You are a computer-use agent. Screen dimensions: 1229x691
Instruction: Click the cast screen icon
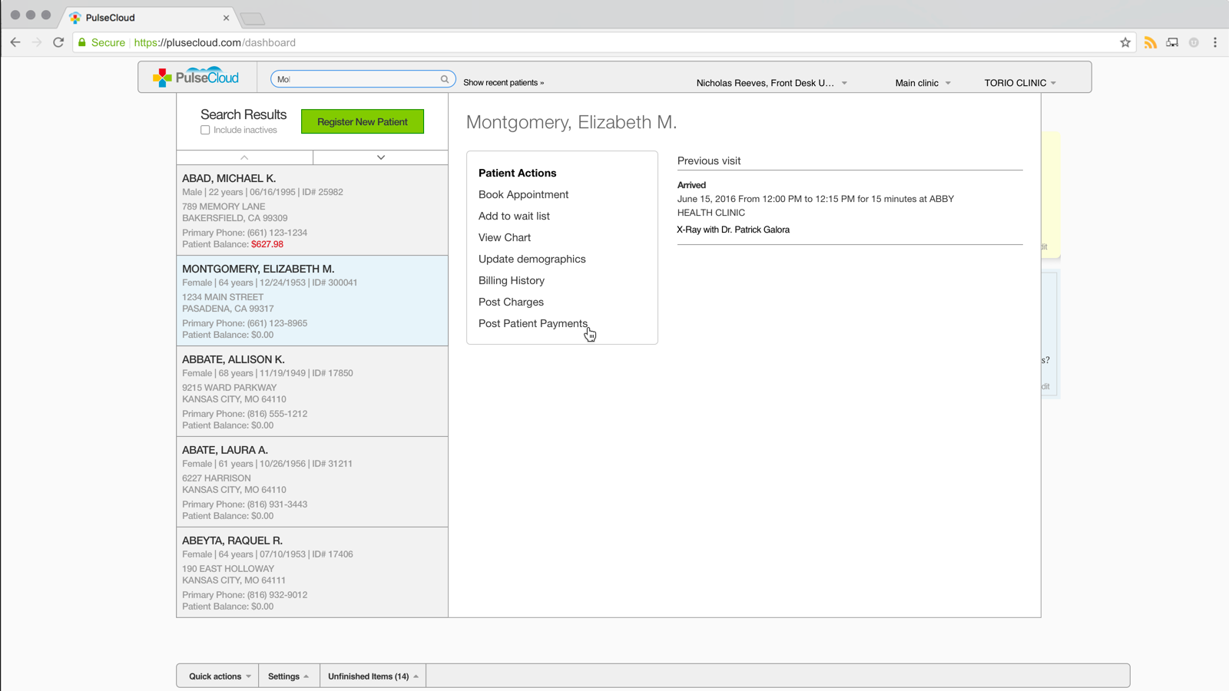pos(1171,43)
